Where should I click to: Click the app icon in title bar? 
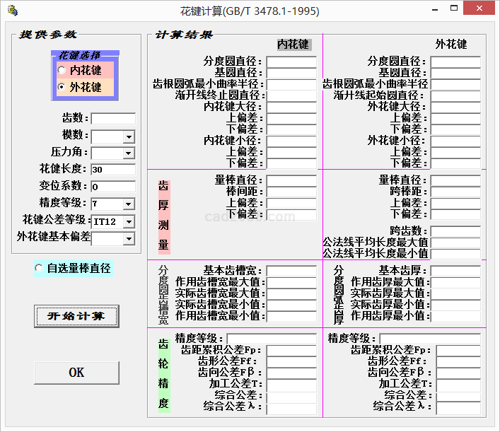11,11
